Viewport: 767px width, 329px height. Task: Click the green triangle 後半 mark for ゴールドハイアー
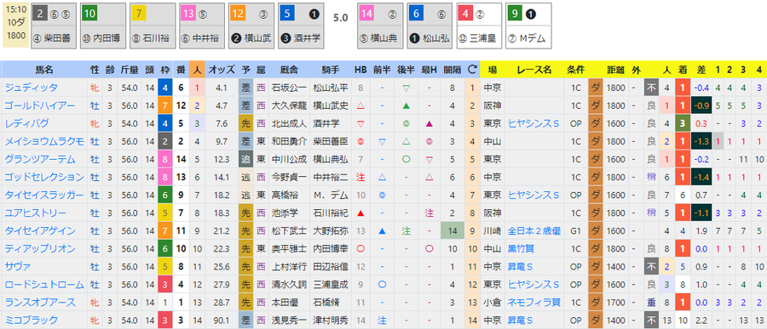tap(406, 105)
